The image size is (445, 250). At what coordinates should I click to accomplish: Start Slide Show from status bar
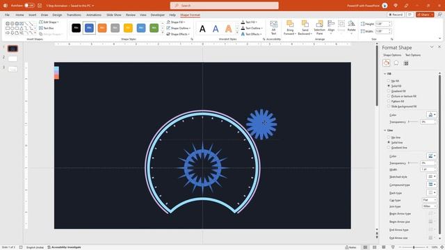(x=393, y=247)
